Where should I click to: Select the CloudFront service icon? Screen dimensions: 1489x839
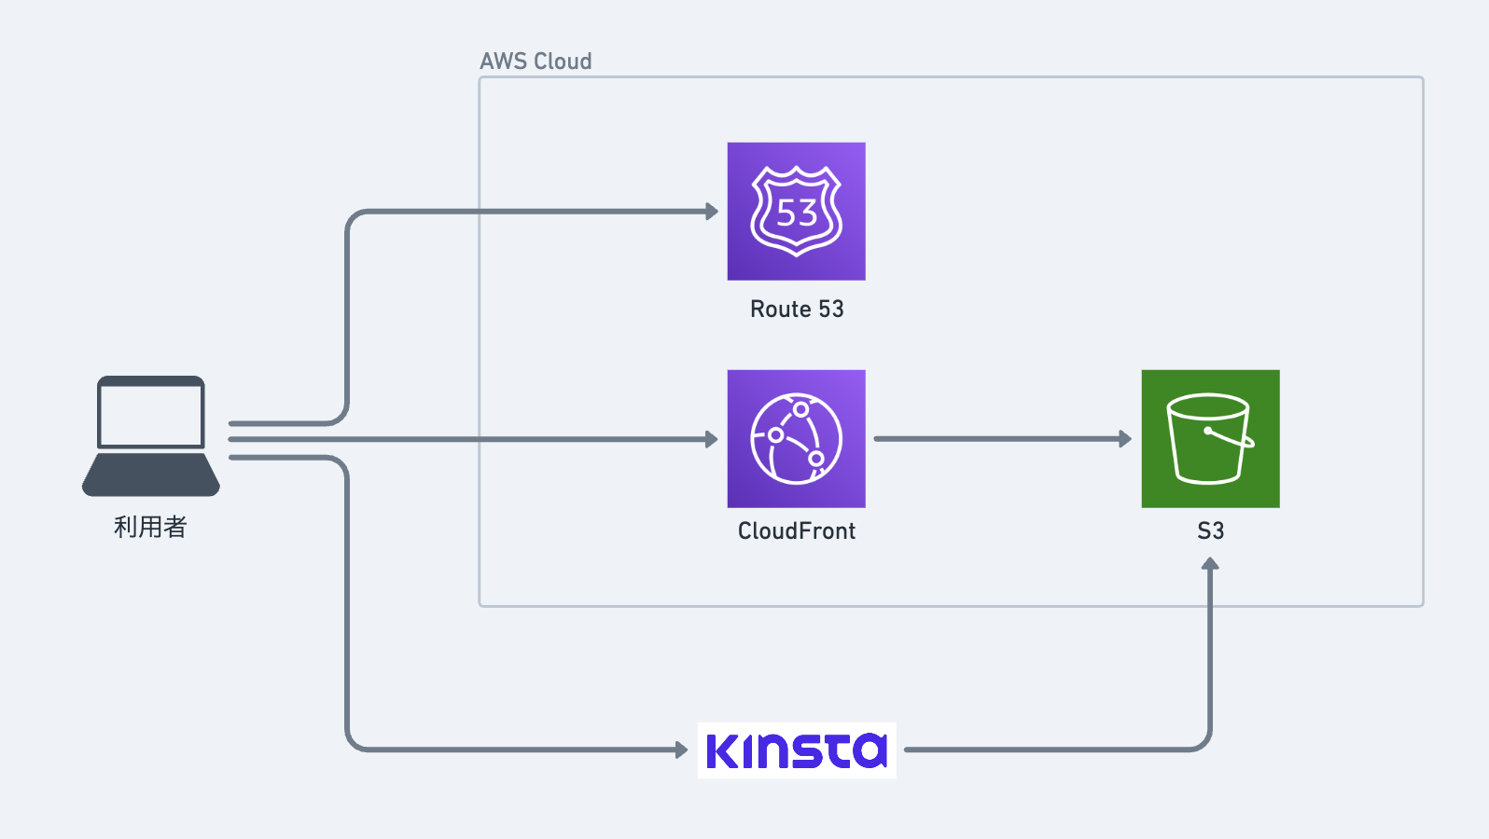click(796, 438)
